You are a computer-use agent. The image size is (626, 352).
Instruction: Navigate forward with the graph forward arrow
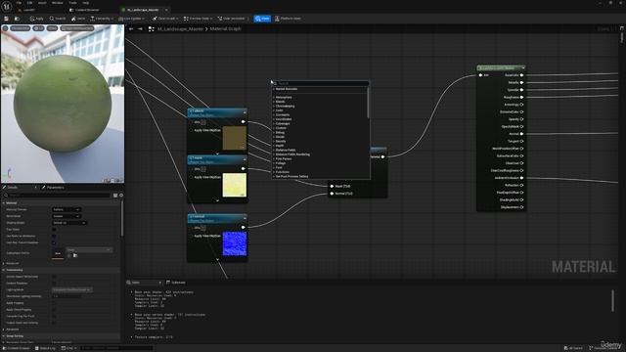click(x=140, y=28)
